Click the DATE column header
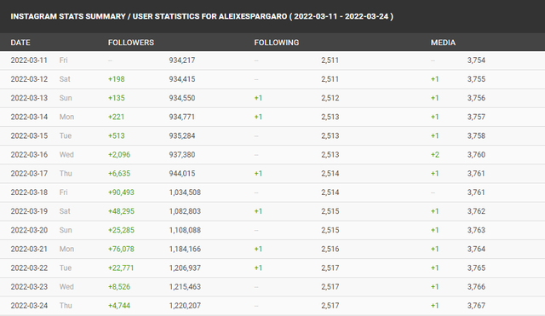Image resolution: width=545 pixels, height=316 pixels. click(x=20, y=43)
